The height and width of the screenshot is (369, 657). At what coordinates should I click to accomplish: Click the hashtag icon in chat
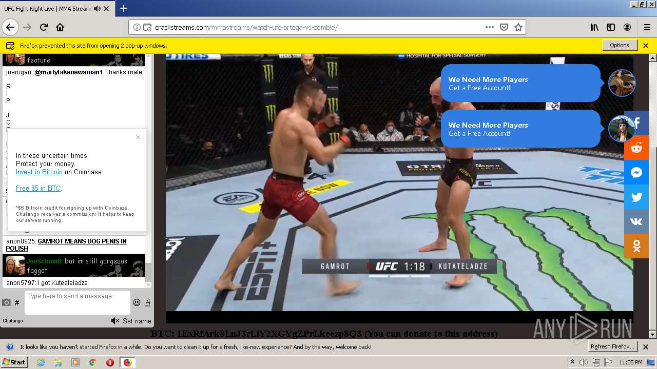[17, 303]
